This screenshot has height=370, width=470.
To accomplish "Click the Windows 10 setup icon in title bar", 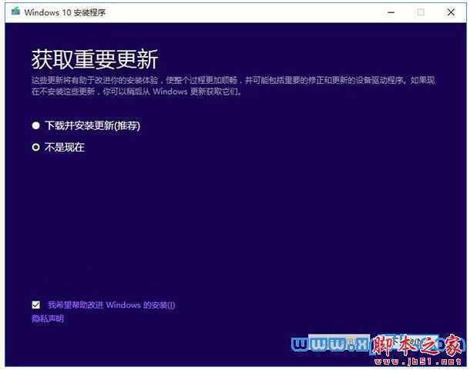I will click(15, 12).
